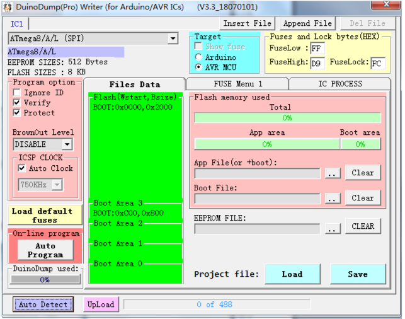Uncheck the Verify option
The height and width of the screenshot is (319, 405).
[x=17, y=103]
